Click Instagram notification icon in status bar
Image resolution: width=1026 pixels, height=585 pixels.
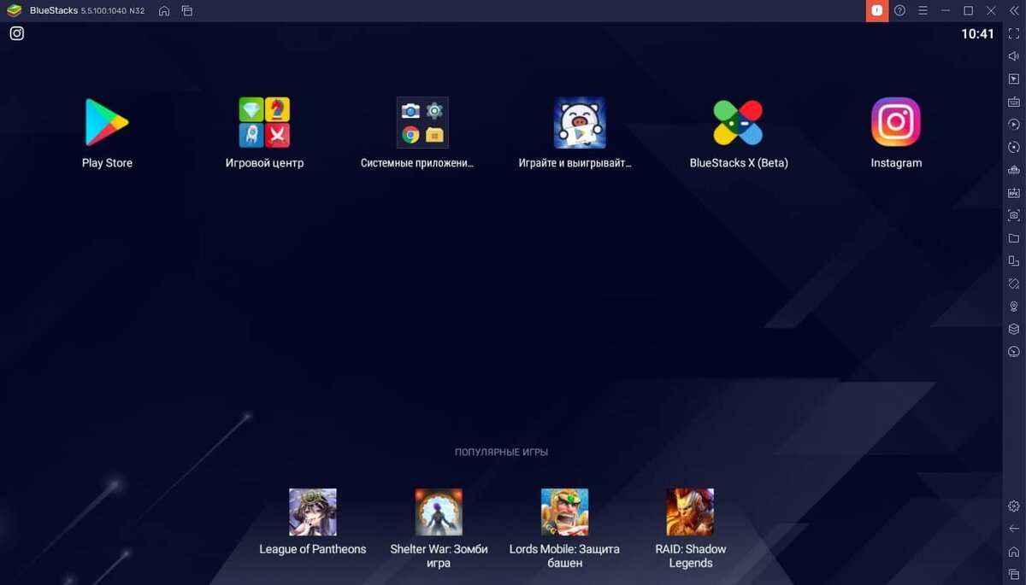(x=17, y=33)
